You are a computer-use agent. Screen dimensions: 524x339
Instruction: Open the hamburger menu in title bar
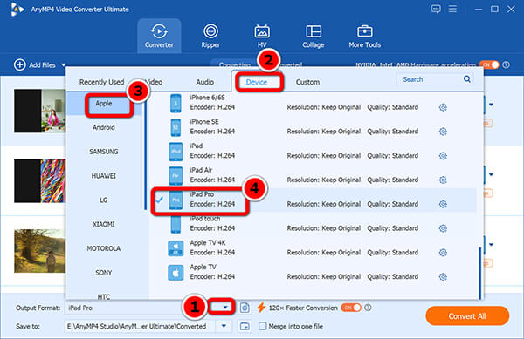pos(452,9)
